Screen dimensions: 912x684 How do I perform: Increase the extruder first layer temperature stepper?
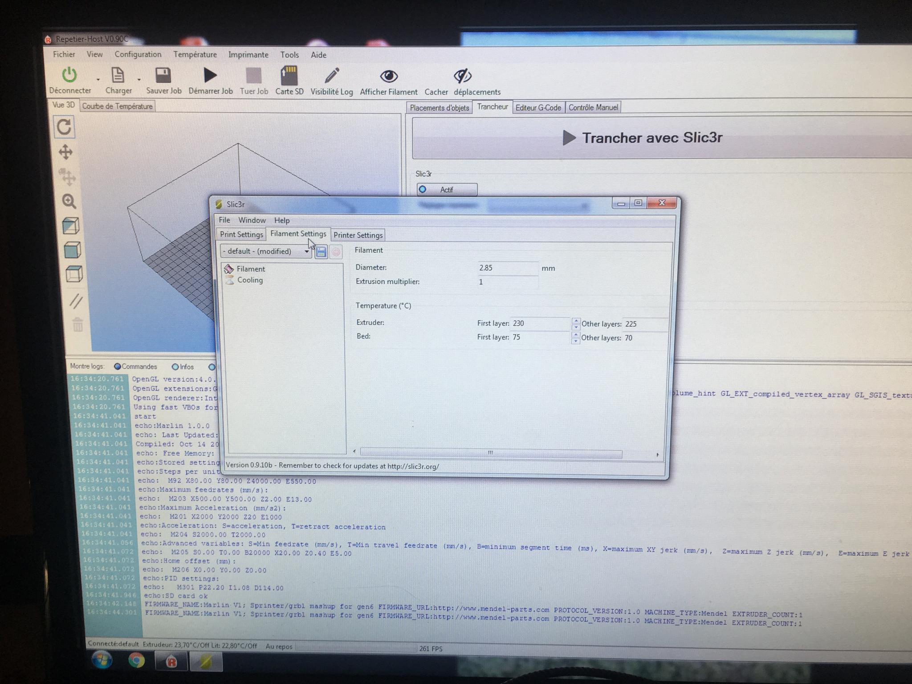pyautogui.click(x=575, y=321)
